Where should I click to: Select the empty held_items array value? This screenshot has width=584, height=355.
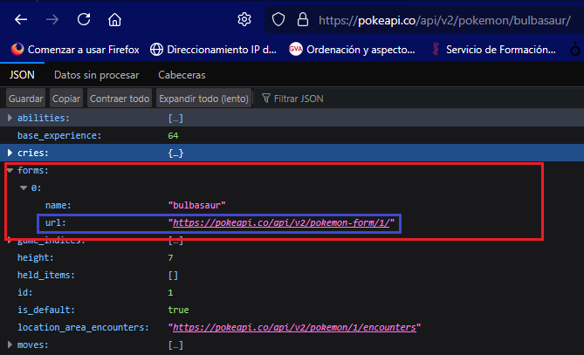point(173,276)
